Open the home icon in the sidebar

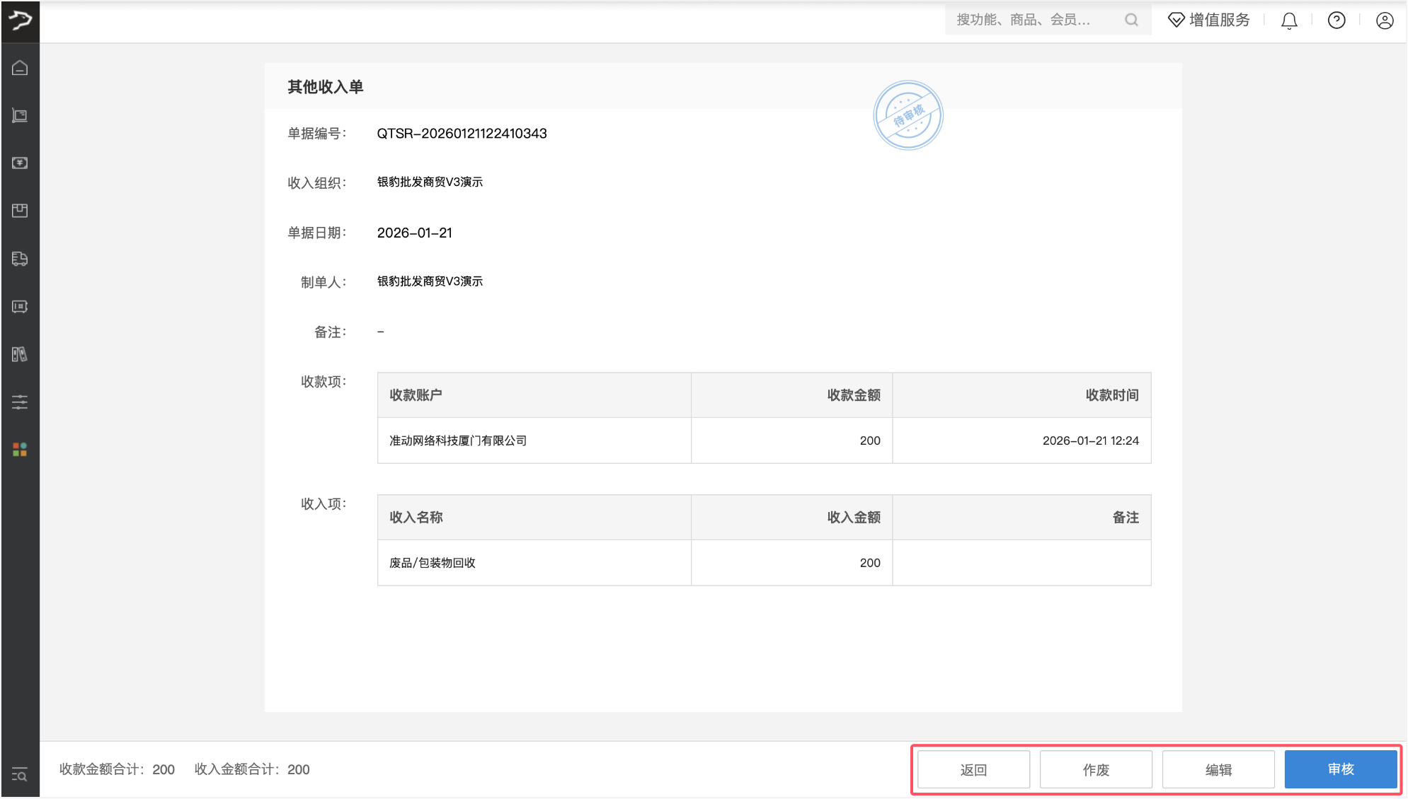pos(19,69)
